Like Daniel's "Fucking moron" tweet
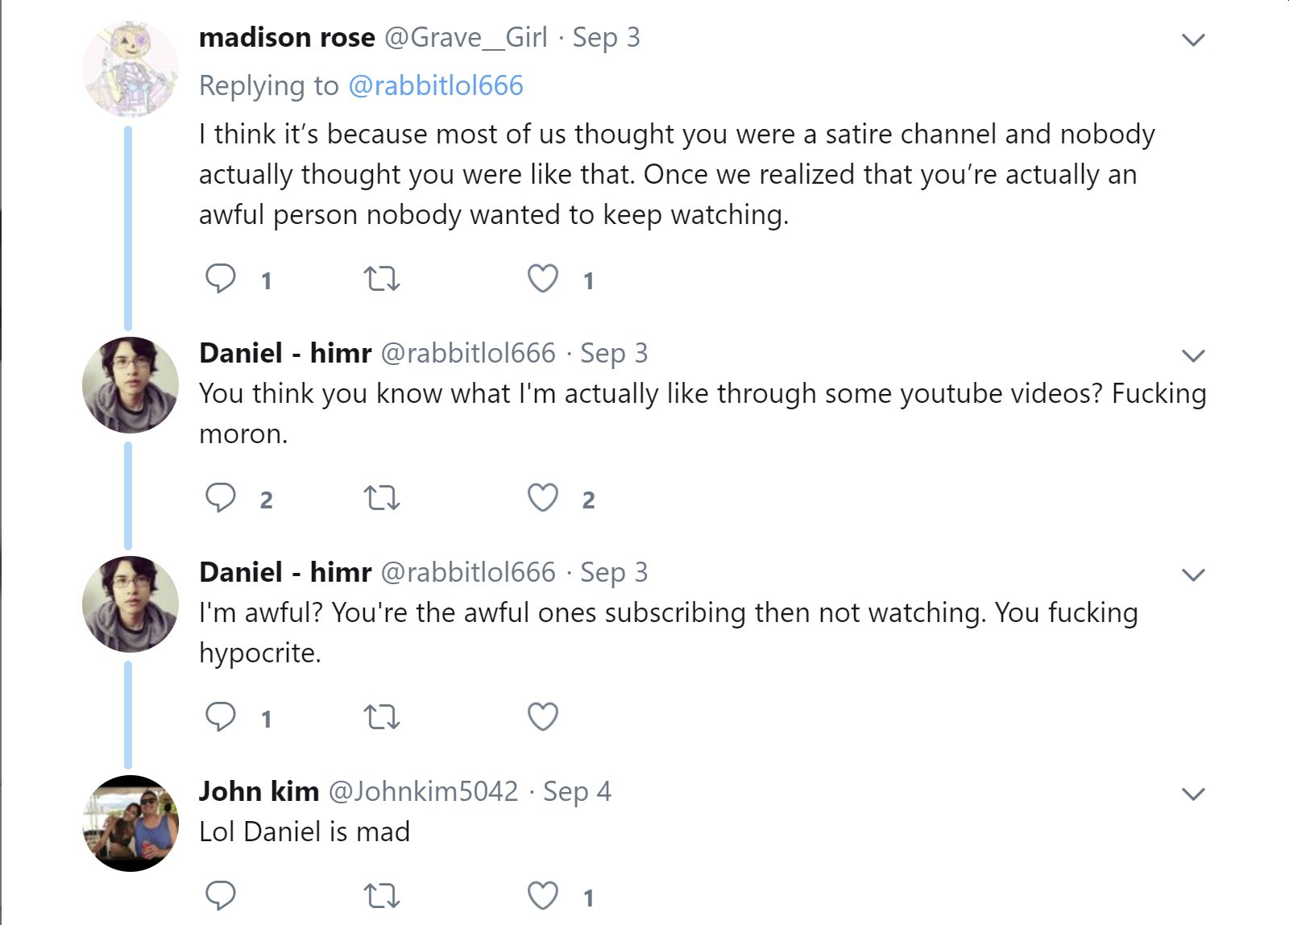 [542, 498]
